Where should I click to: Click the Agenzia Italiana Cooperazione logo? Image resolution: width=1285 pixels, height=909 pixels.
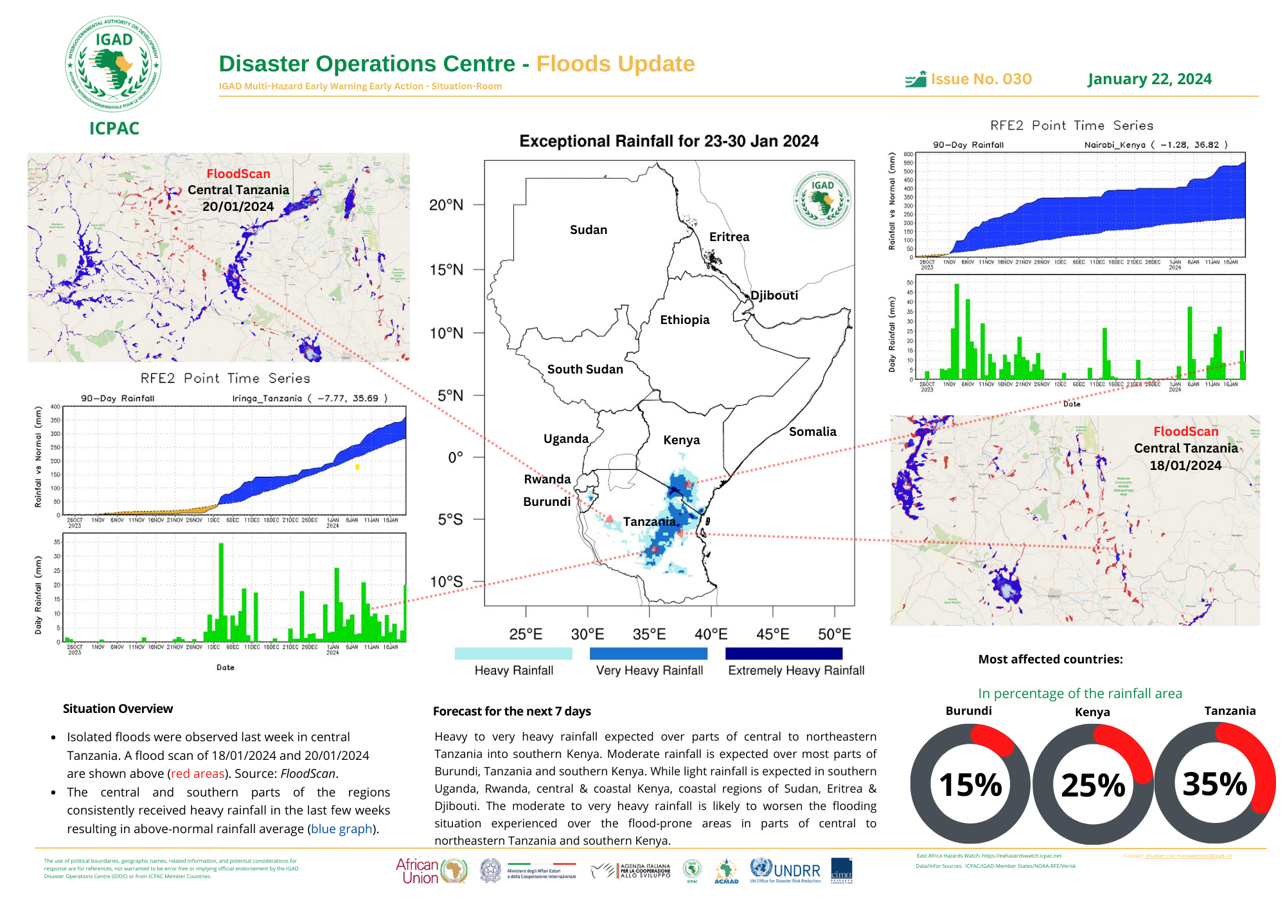631,871
